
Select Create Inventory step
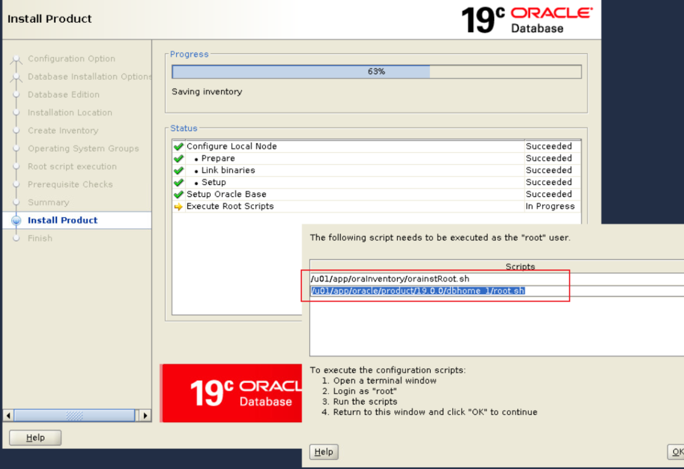coord(63,131)
